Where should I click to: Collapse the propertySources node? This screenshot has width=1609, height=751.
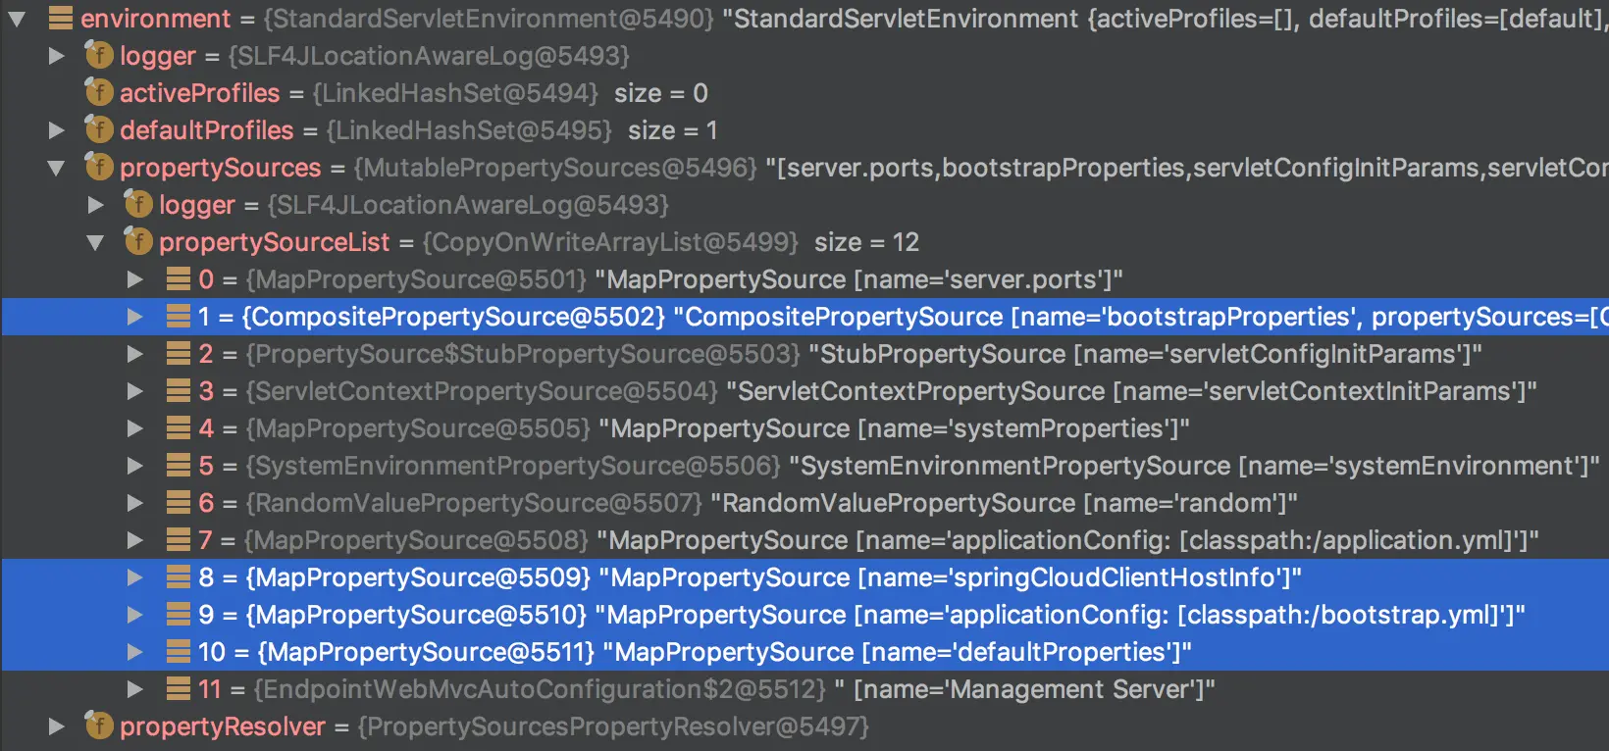click(57, 168)
